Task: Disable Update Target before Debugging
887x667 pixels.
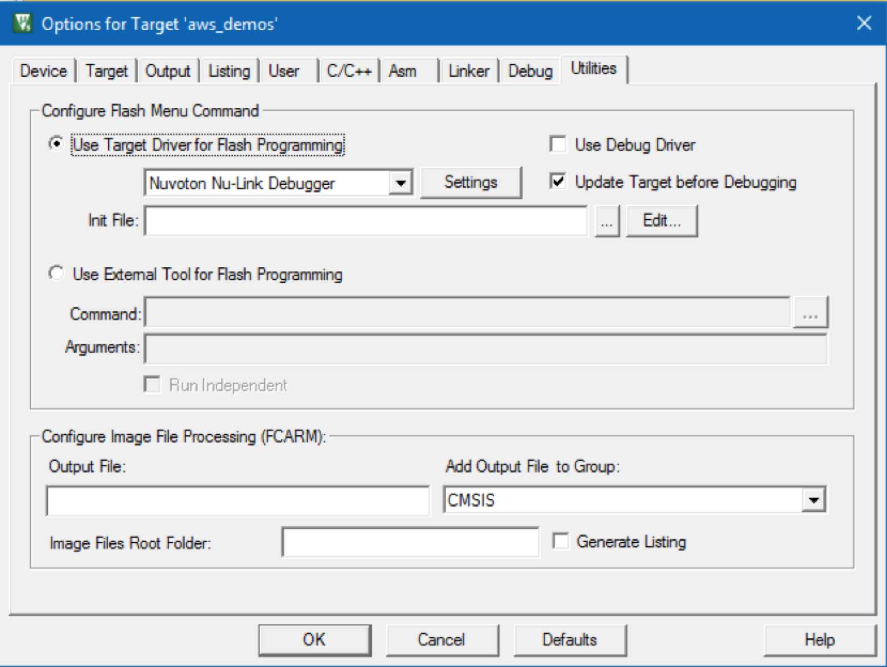Action: pyautogui.click(x=559, y=182)
